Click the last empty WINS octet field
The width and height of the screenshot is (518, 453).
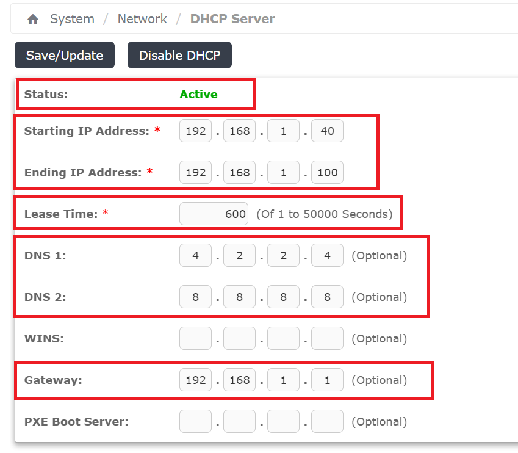[x=327, y=338]
